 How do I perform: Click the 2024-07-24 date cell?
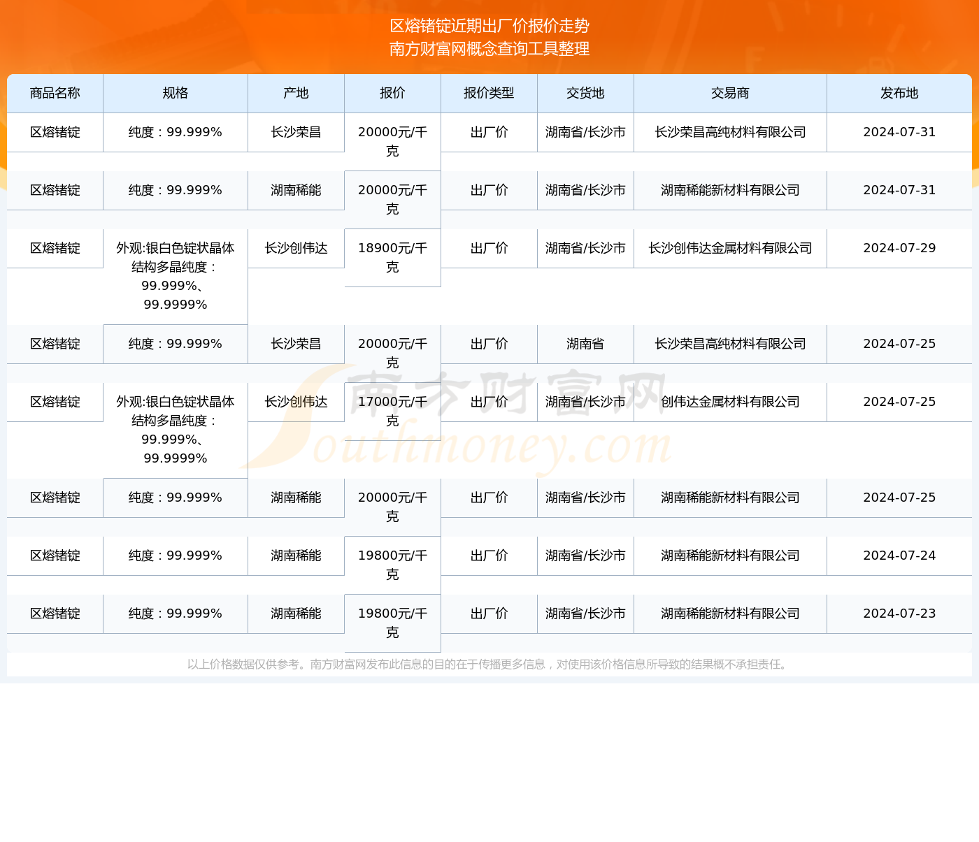tap(899, 556)
